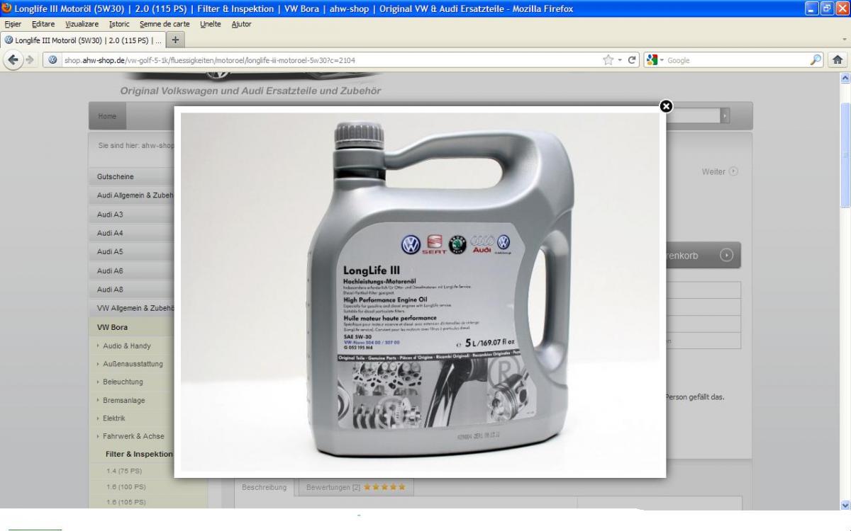Switch to the Beschreibung tab

tap(265, 487)
